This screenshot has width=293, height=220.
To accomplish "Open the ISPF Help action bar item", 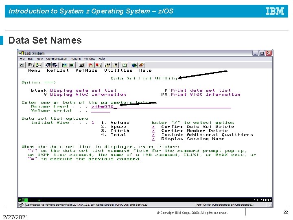I will (x=145, y=70).
